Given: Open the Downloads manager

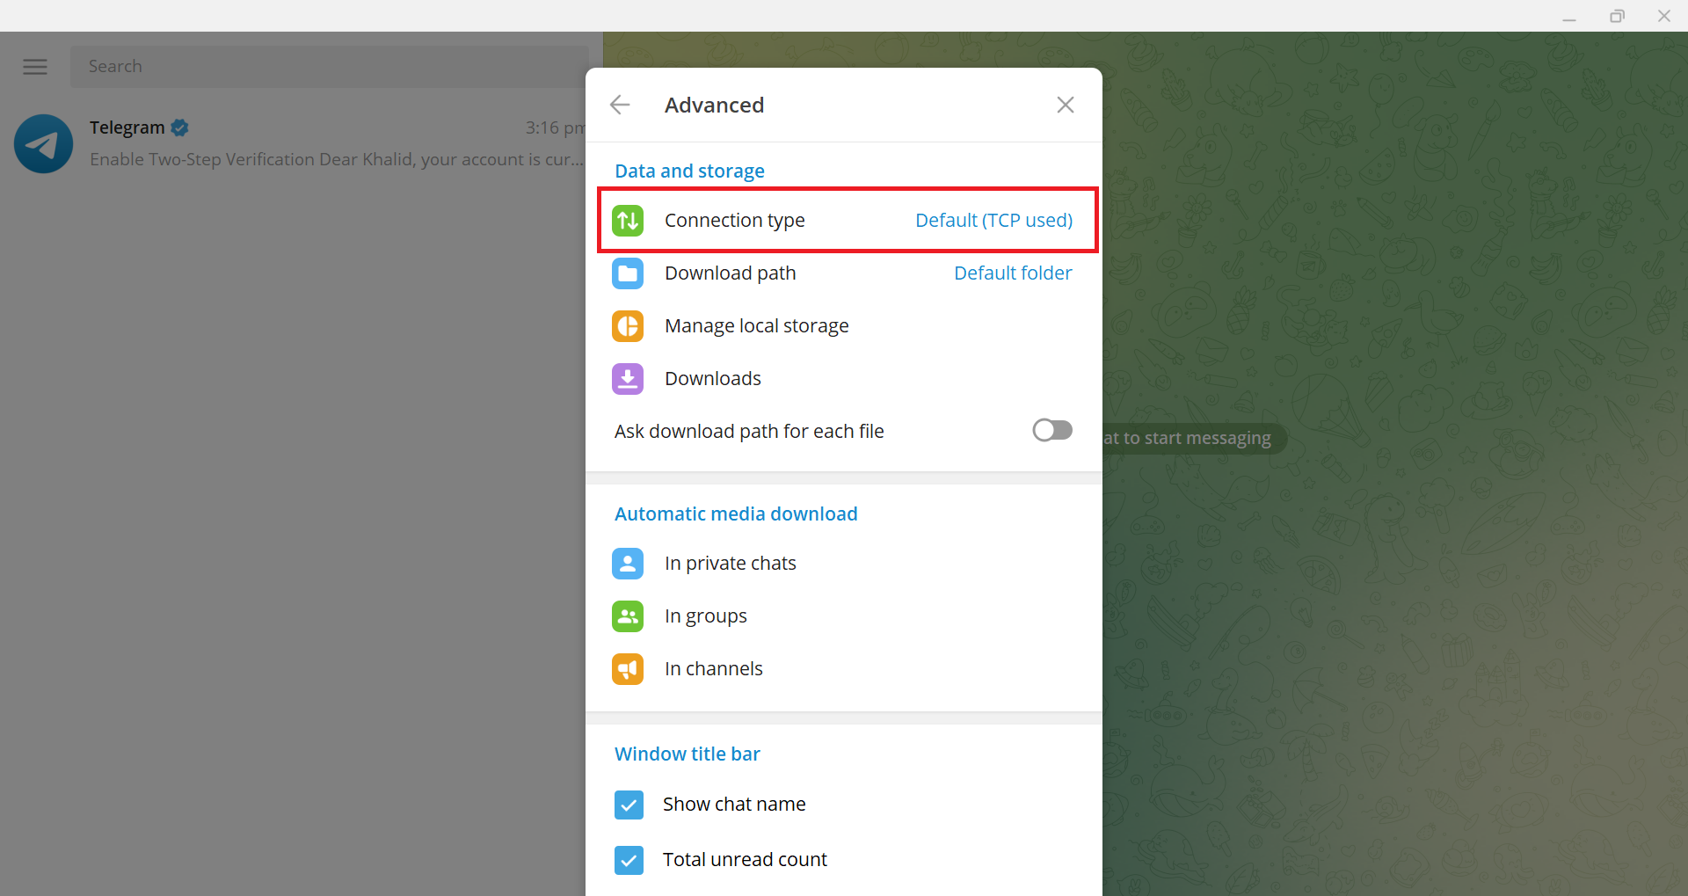Looking at the screenshot, I should coord(713,378).
